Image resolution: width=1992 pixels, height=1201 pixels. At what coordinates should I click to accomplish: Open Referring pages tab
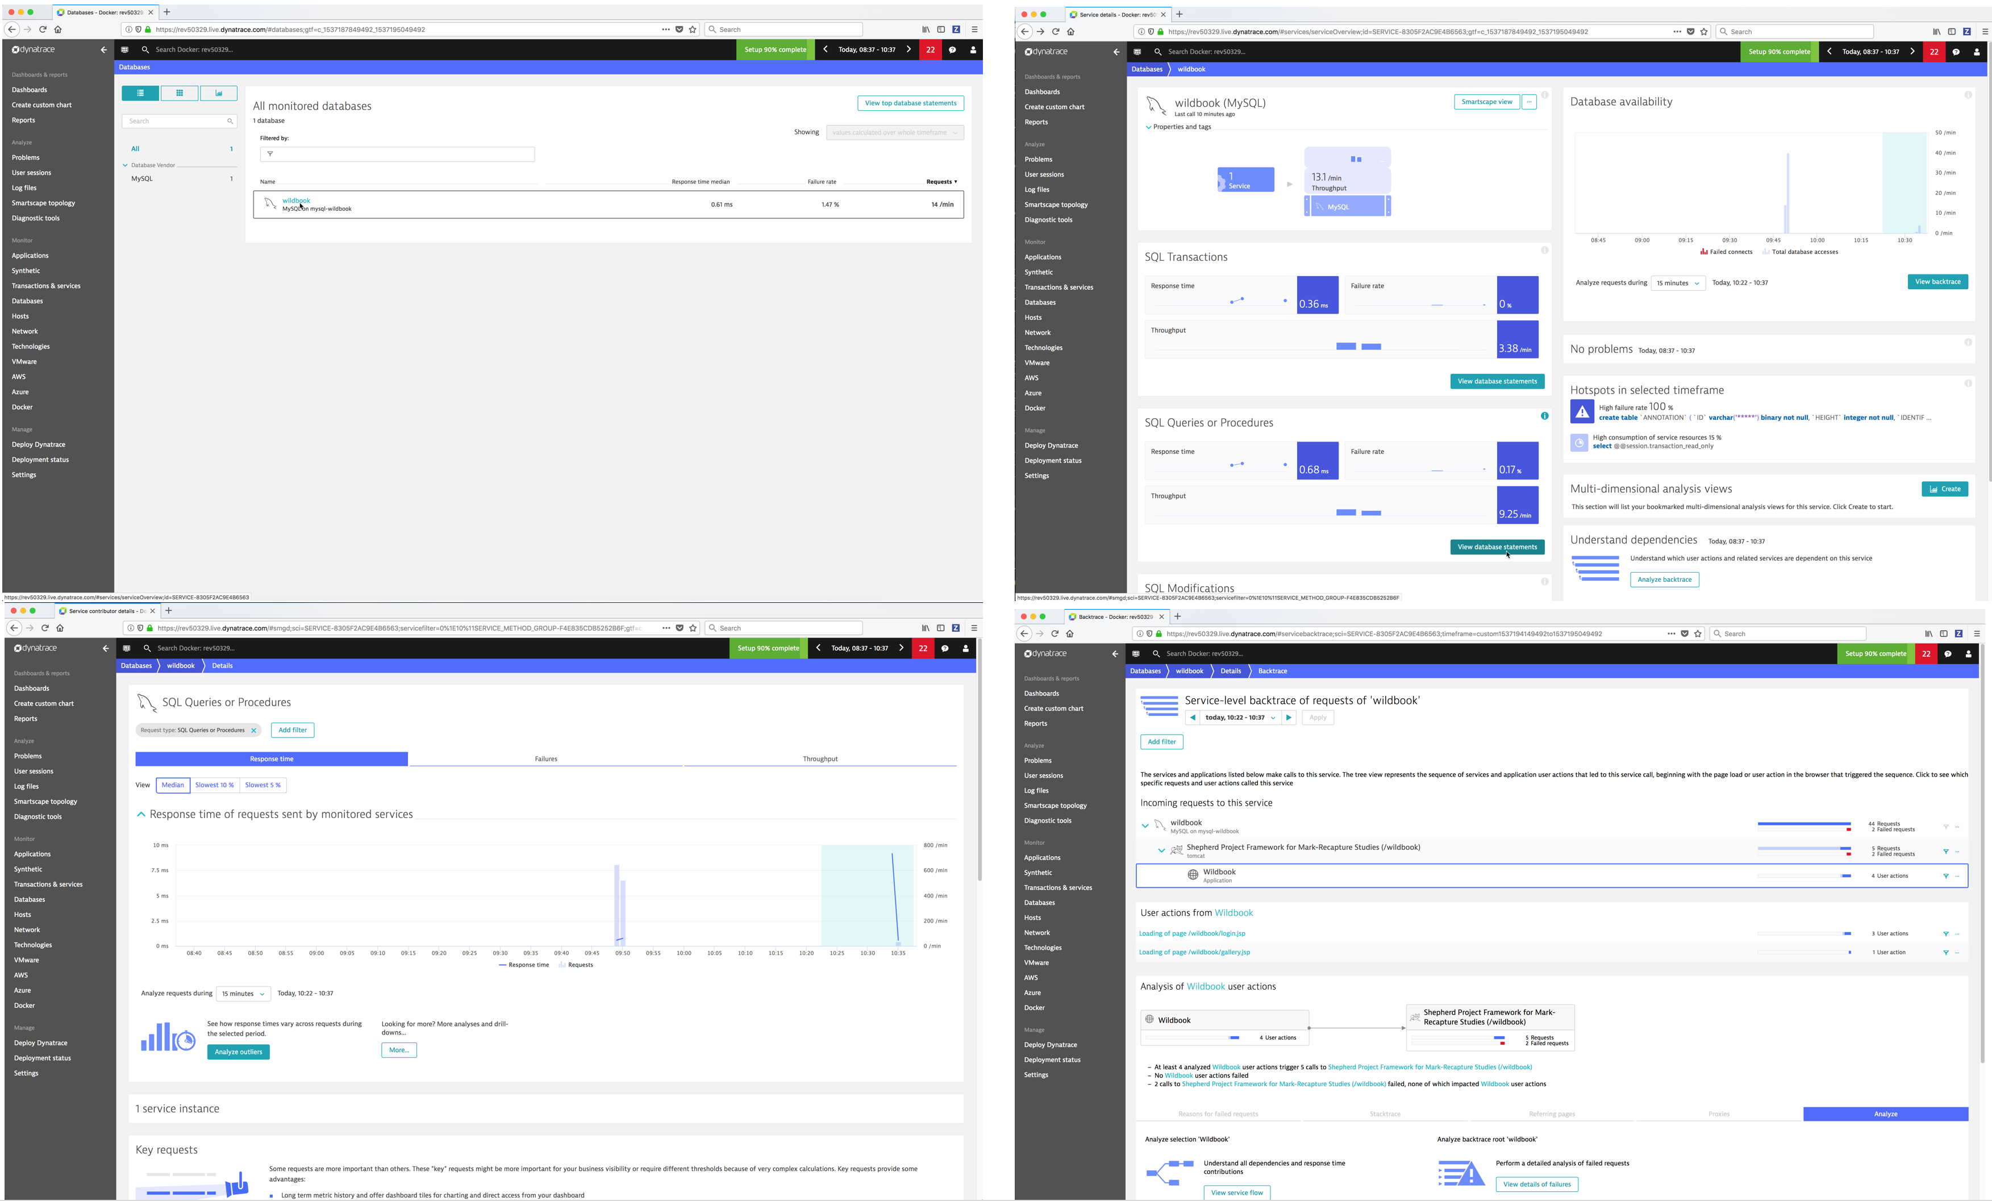tap(1552, 1114)
